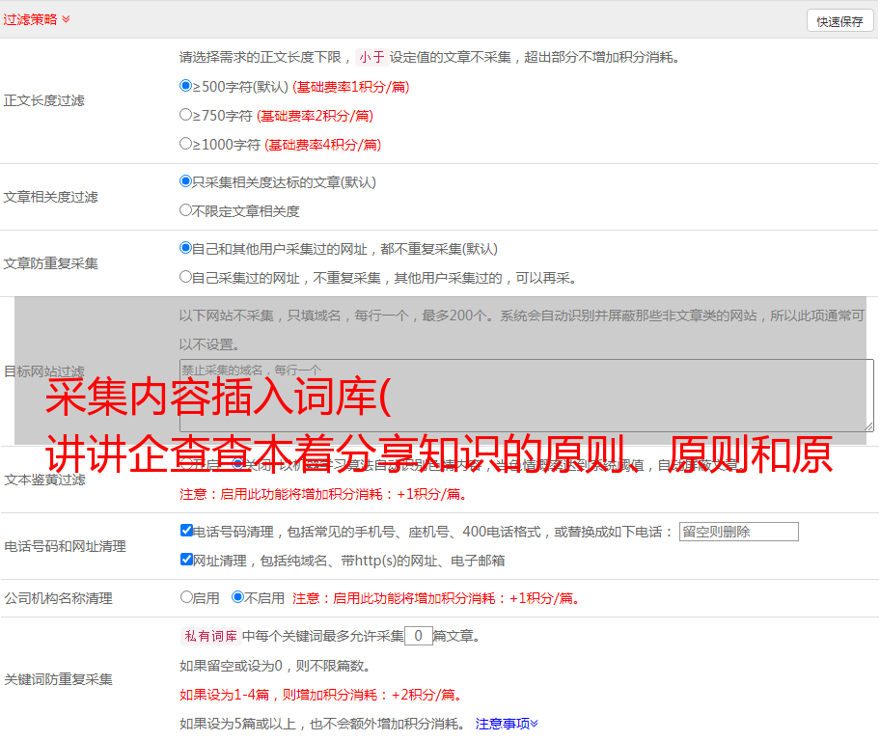
Task: Select the ≥500字符(默认) length option
Action: pyautogui.click(x=186, y=86)
